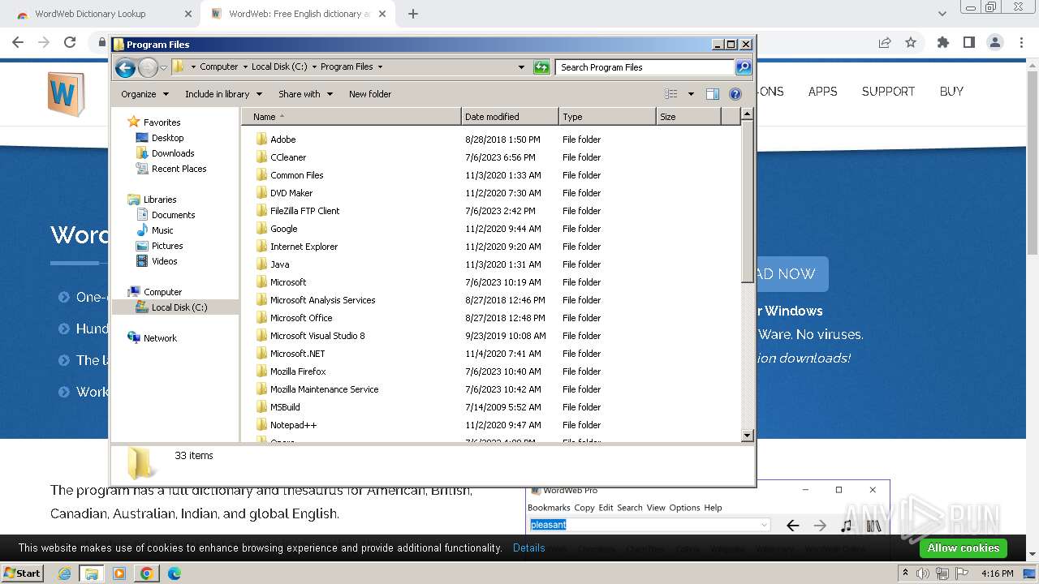Sort by Type column header

(x=607, y=117)
